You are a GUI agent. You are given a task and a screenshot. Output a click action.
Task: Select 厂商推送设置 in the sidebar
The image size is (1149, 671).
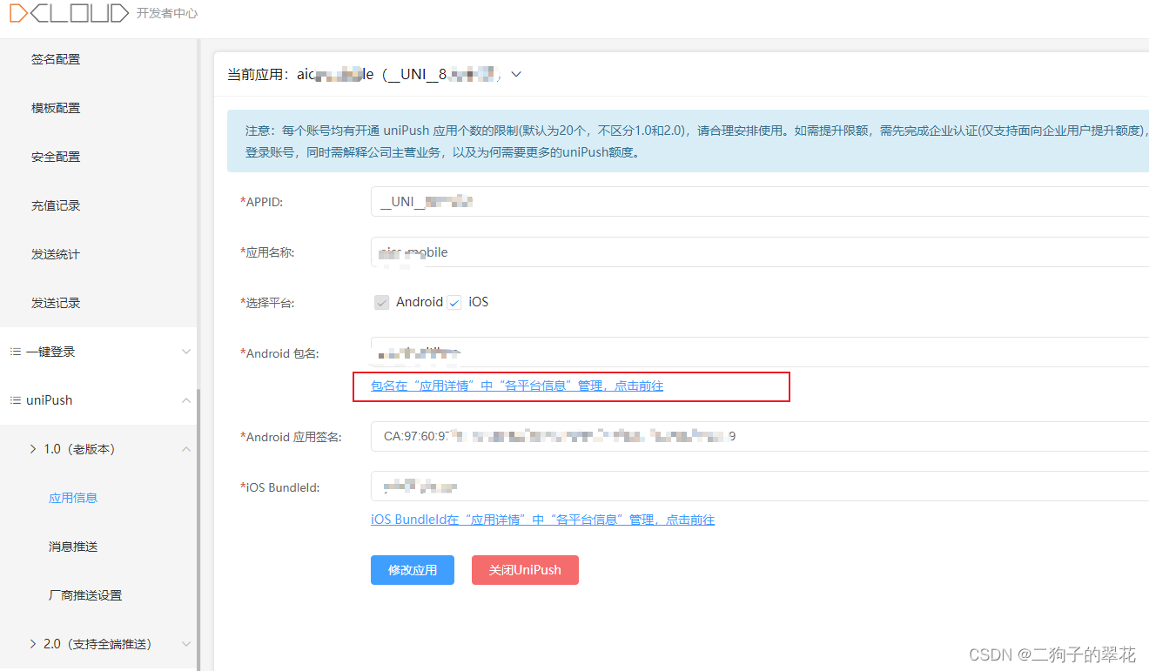click(x=85, y=595)
